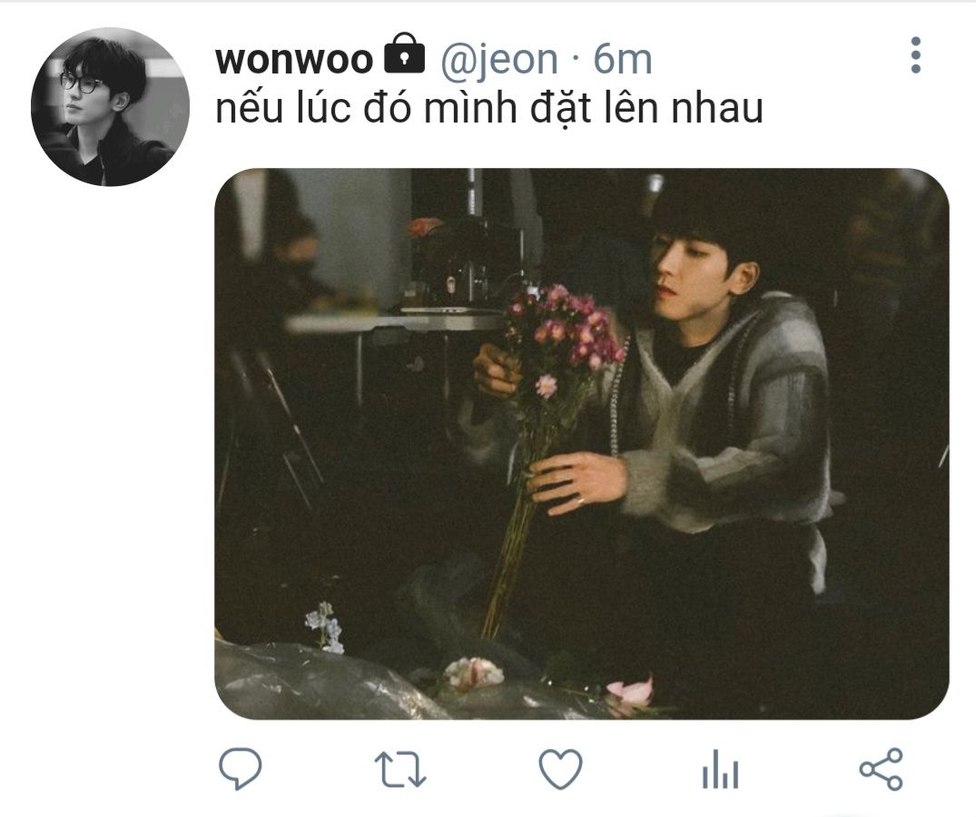Tap the share icon below the photo

[x=881, y=769]
